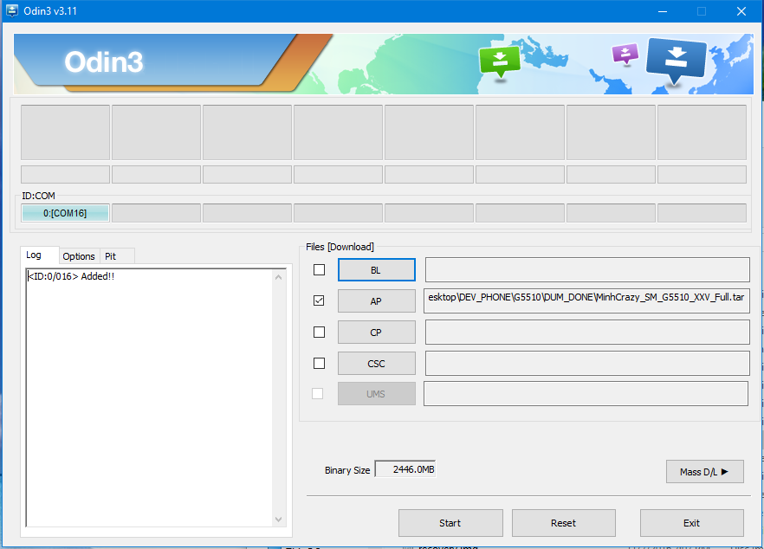Click the Binary Size value 2446.0MB
This screenshot has width=764, height=549.
point(405,469)
